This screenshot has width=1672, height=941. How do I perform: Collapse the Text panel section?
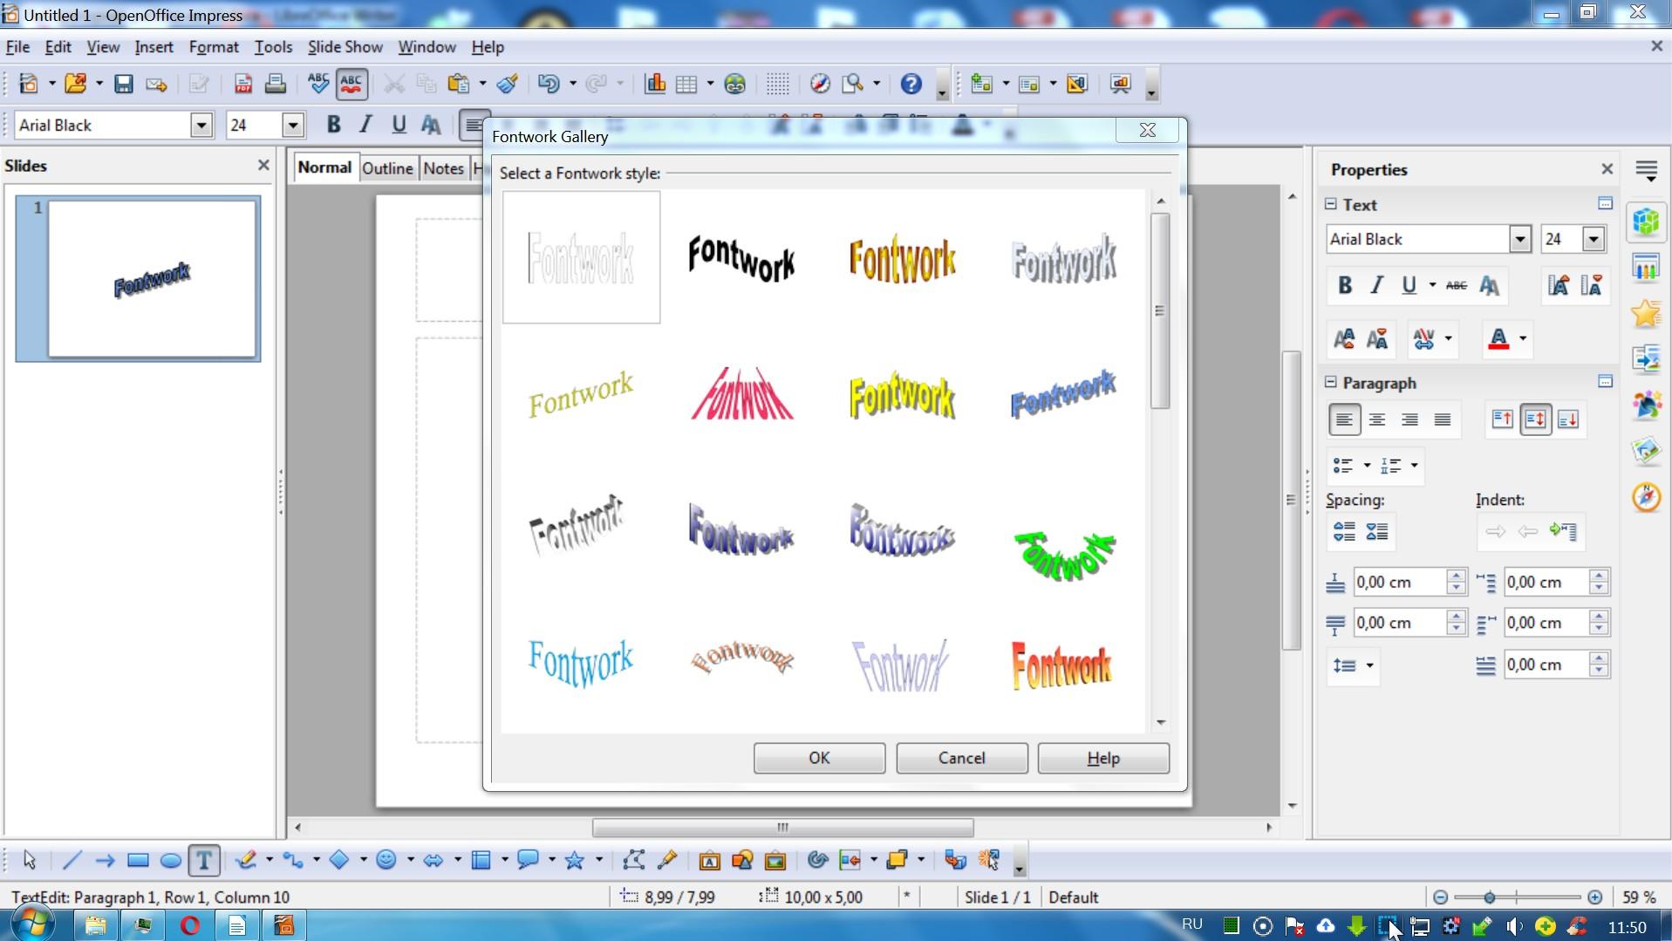tap(1330, 204)
